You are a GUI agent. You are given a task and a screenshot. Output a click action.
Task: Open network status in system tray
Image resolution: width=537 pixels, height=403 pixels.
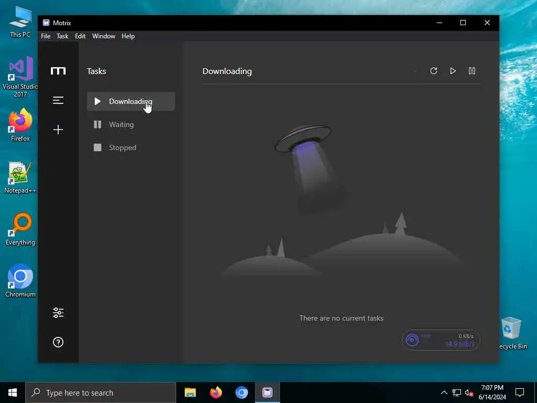457,393
